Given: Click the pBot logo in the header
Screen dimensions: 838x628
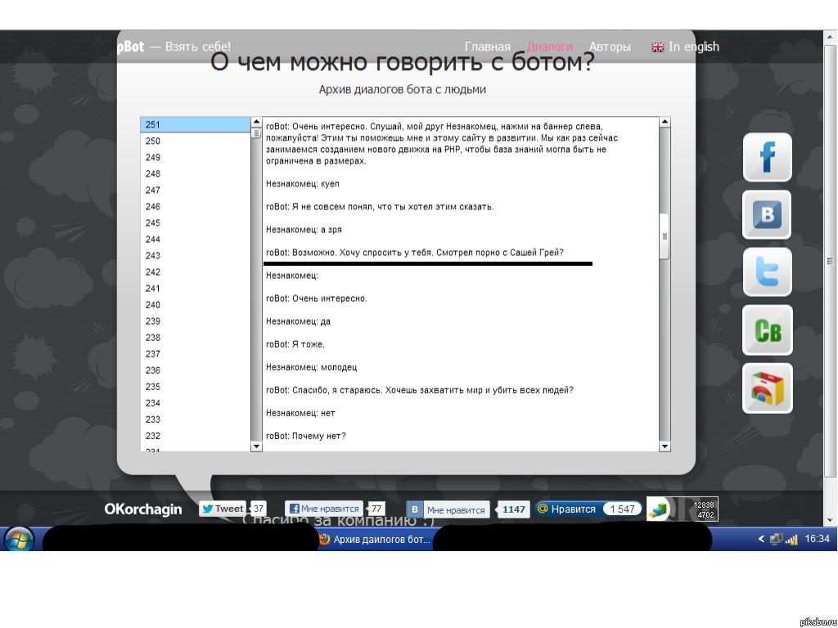Looking at the screenshot, I should coord(131,47).
